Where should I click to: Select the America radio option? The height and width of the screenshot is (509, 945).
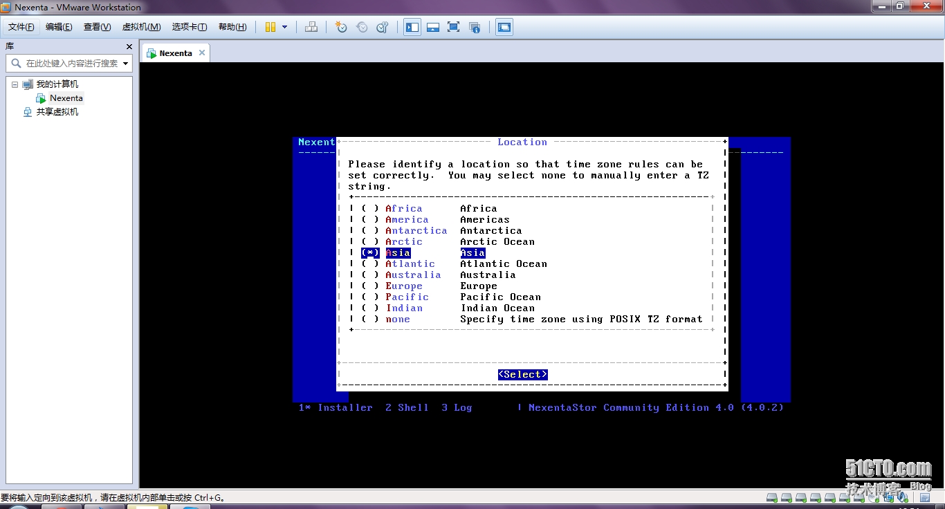tap(370, 220)
